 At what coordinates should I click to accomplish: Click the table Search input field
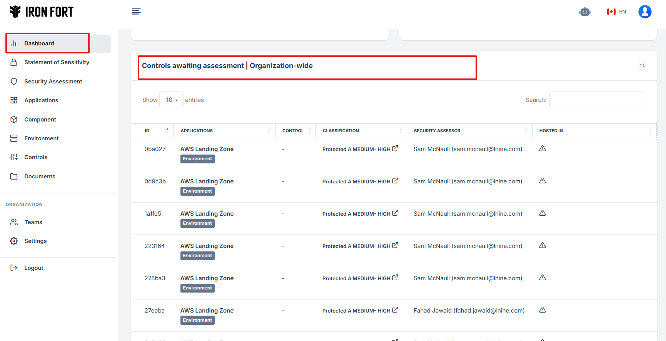(x=597, y=100)
